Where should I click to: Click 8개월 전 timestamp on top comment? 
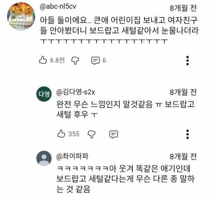(183, 8)
